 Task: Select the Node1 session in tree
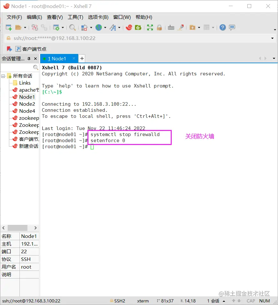tap(24, 97)
